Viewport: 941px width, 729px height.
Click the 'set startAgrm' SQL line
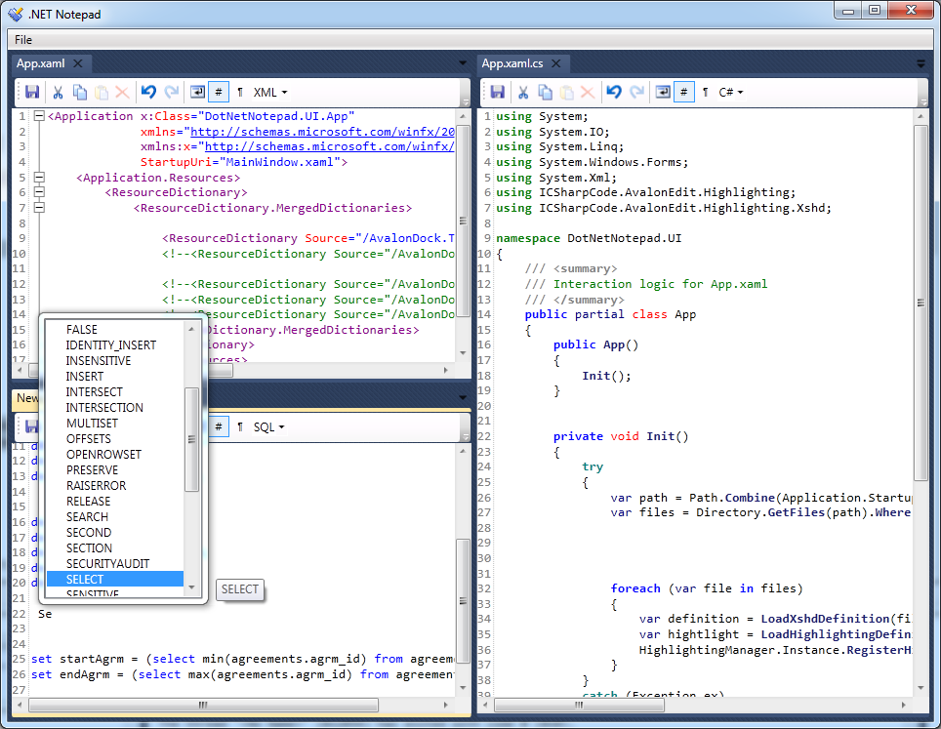(x=242, y=659)
